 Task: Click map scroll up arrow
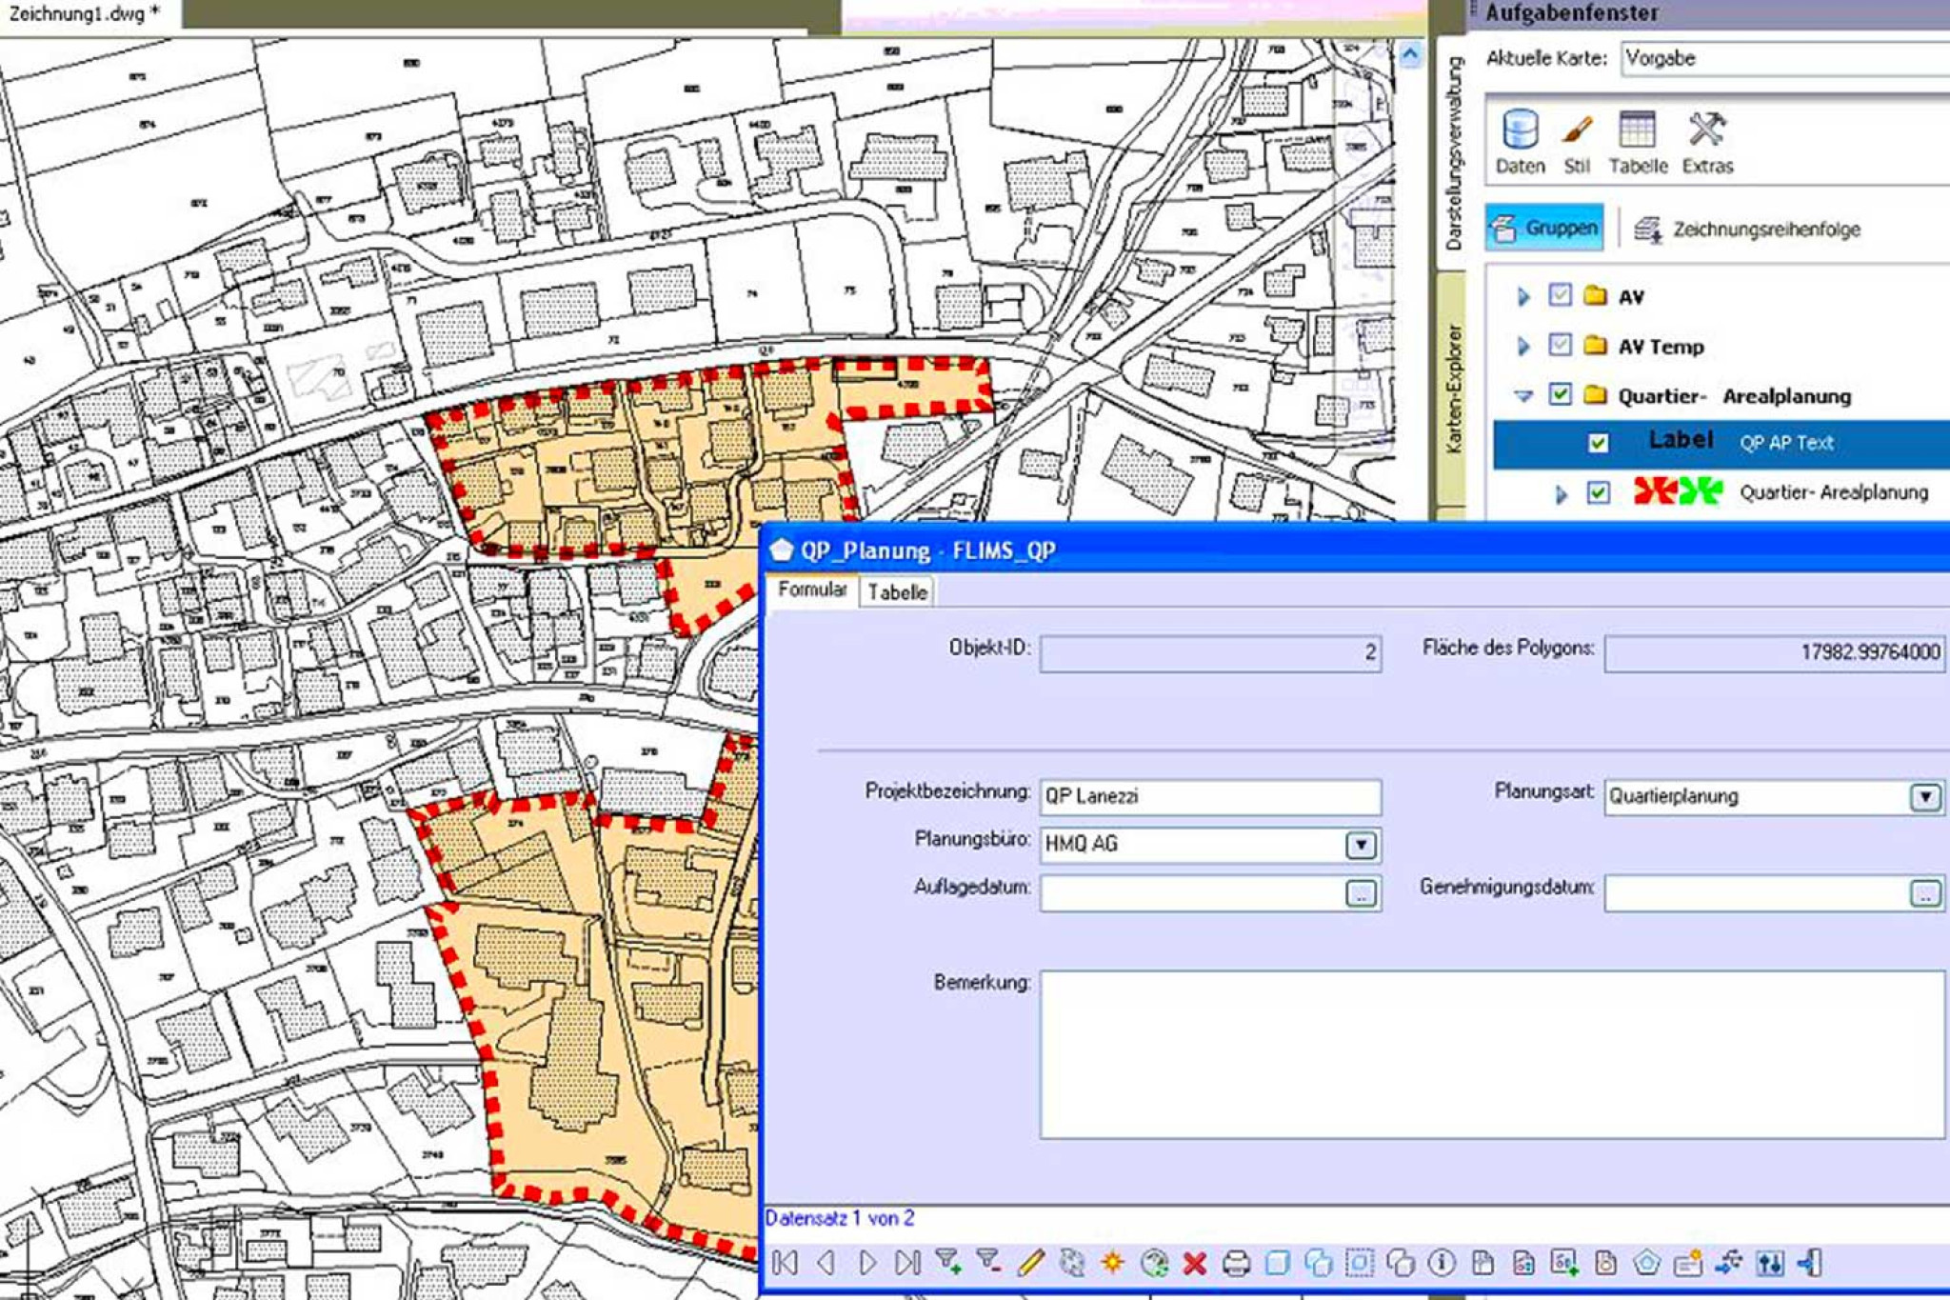tap(1410, 54)
